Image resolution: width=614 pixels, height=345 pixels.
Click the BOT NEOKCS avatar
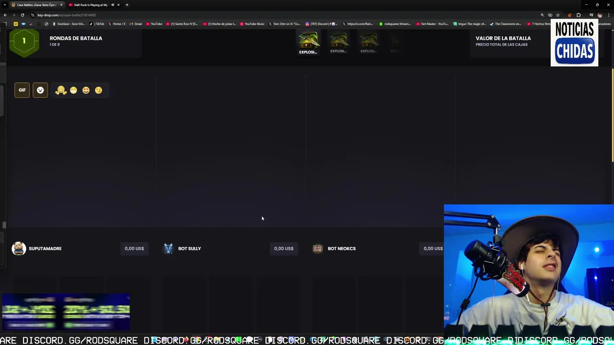tap(318, 248)
